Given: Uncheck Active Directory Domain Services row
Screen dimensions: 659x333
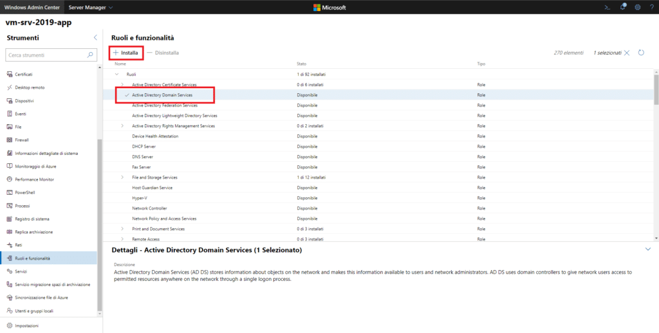Looking at the screenshot, I should 127,95.
